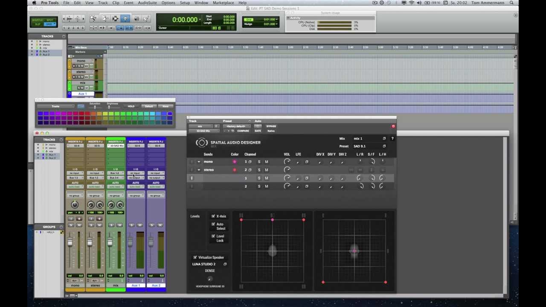Open the AudioSuite menu
The height and width of the screenshot is (307, 546).
pyautogui.click(x=147, y=3)
